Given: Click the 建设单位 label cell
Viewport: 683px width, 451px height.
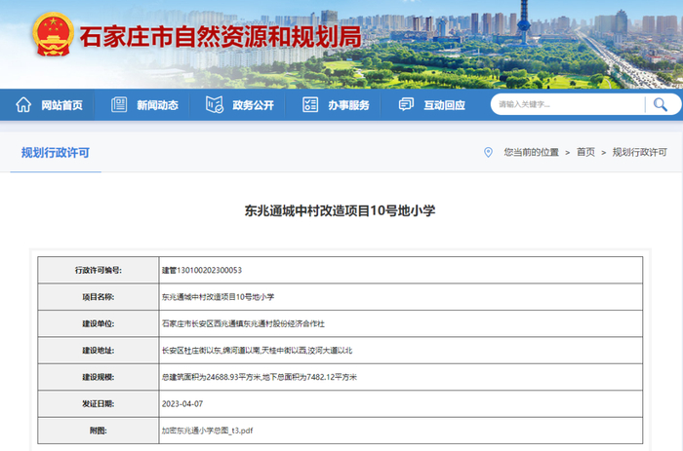Looking at the screenshot, I should point(99,323).
